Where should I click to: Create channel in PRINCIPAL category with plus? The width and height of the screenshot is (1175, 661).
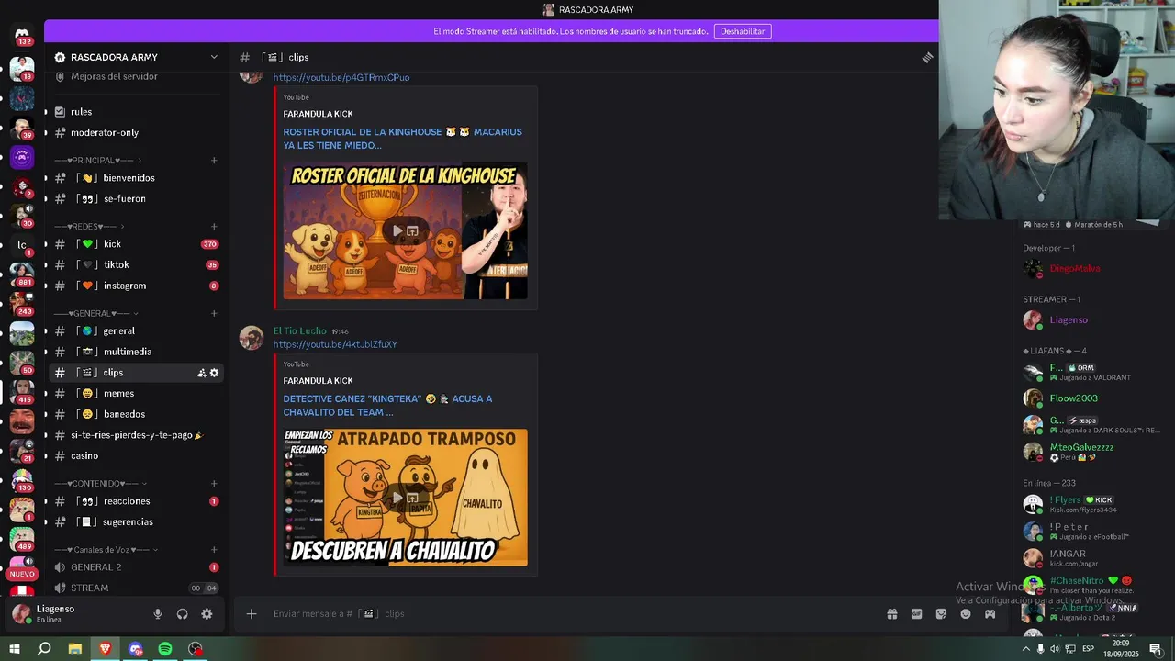click(x=214, y=161)
